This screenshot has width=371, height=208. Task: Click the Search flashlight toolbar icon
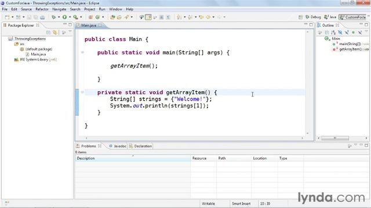click(x=127, y=17)
